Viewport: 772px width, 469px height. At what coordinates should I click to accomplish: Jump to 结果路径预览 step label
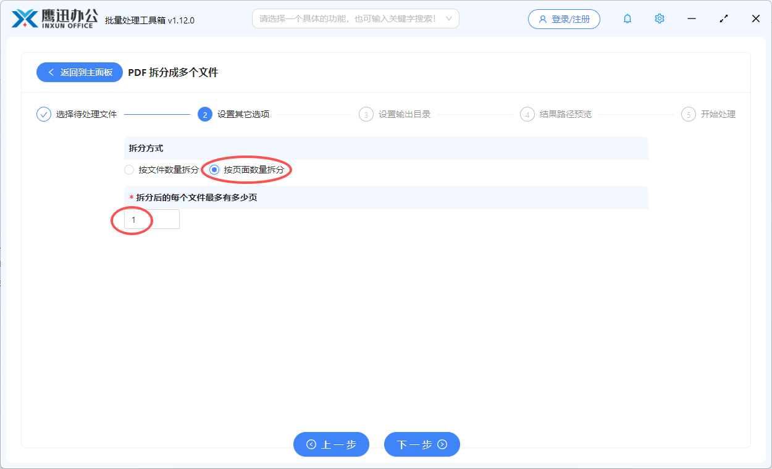pyautogui.click(x=566, y=114)
